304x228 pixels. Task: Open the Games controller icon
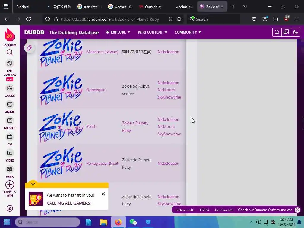point(10,88)
